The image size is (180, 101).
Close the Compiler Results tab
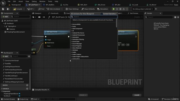pyautogui.click(x=48, y=90)
